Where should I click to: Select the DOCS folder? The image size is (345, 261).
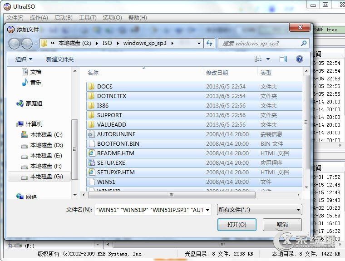pos(194,87)
